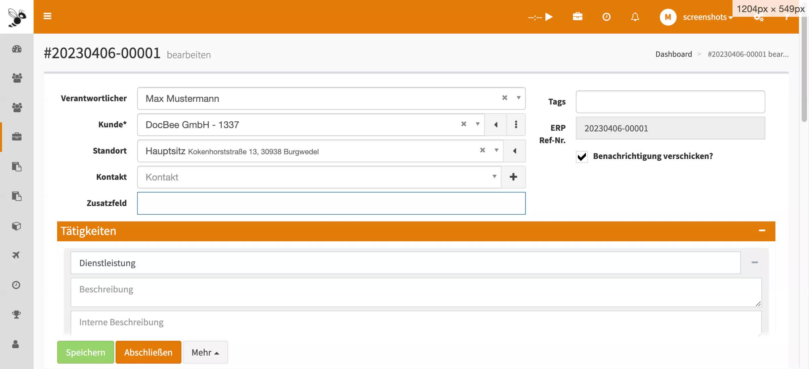
Task: Open the briefcase icon in top bar
Action: pyautogui.click(x=578, y=16)
